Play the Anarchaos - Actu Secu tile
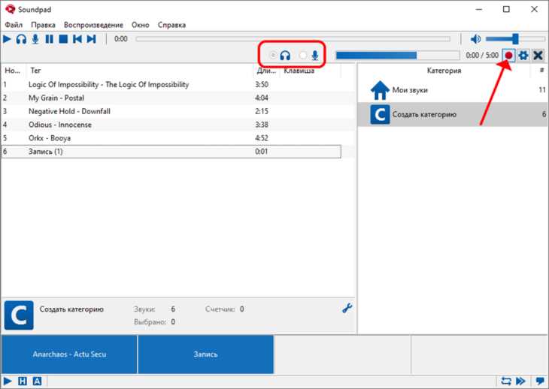 [69, 354]
